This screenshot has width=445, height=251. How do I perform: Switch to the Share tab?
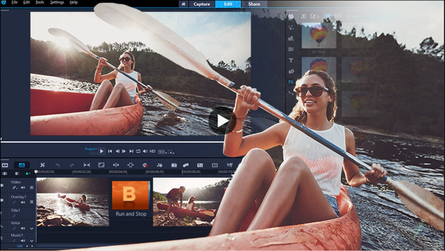pos(254,4)
